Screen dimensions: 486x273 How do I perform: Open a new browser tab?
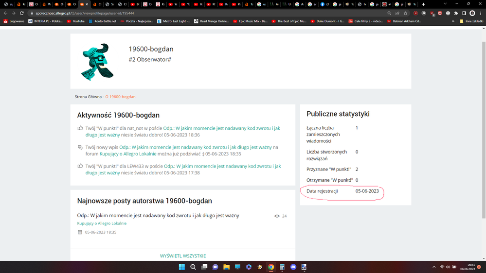click(423, 4)
